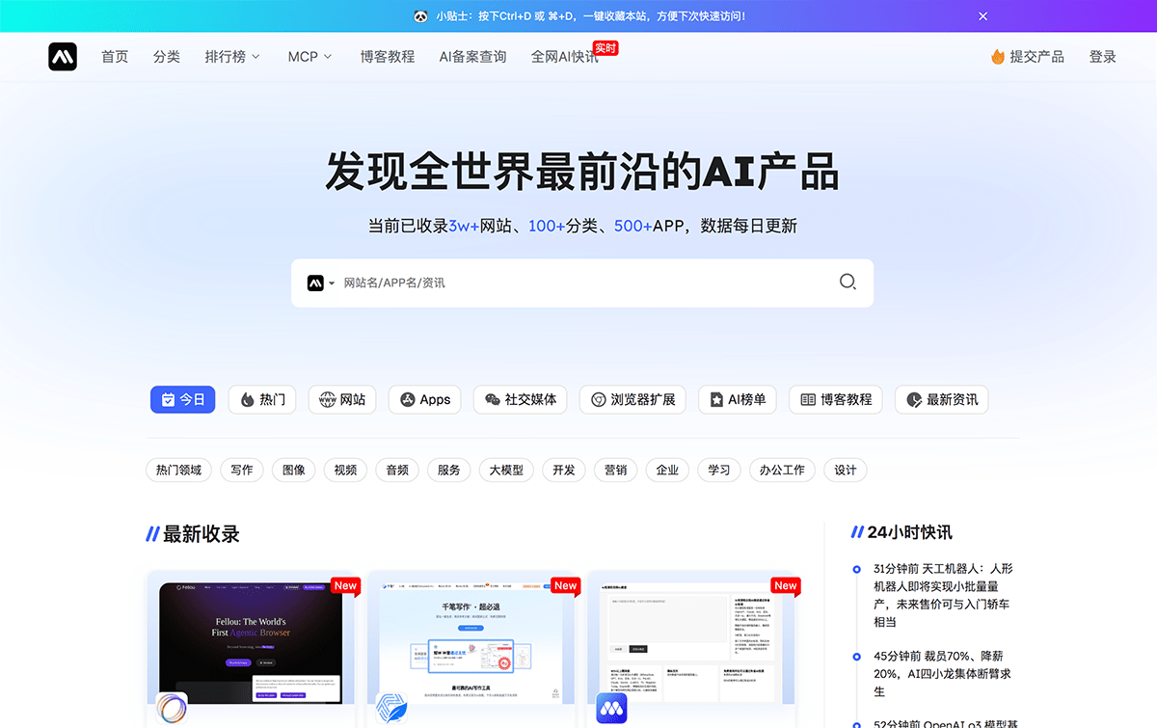Viewport: 1157px width, 728px height.
Task: Dismiss the top tip banner
Action: 982,16
